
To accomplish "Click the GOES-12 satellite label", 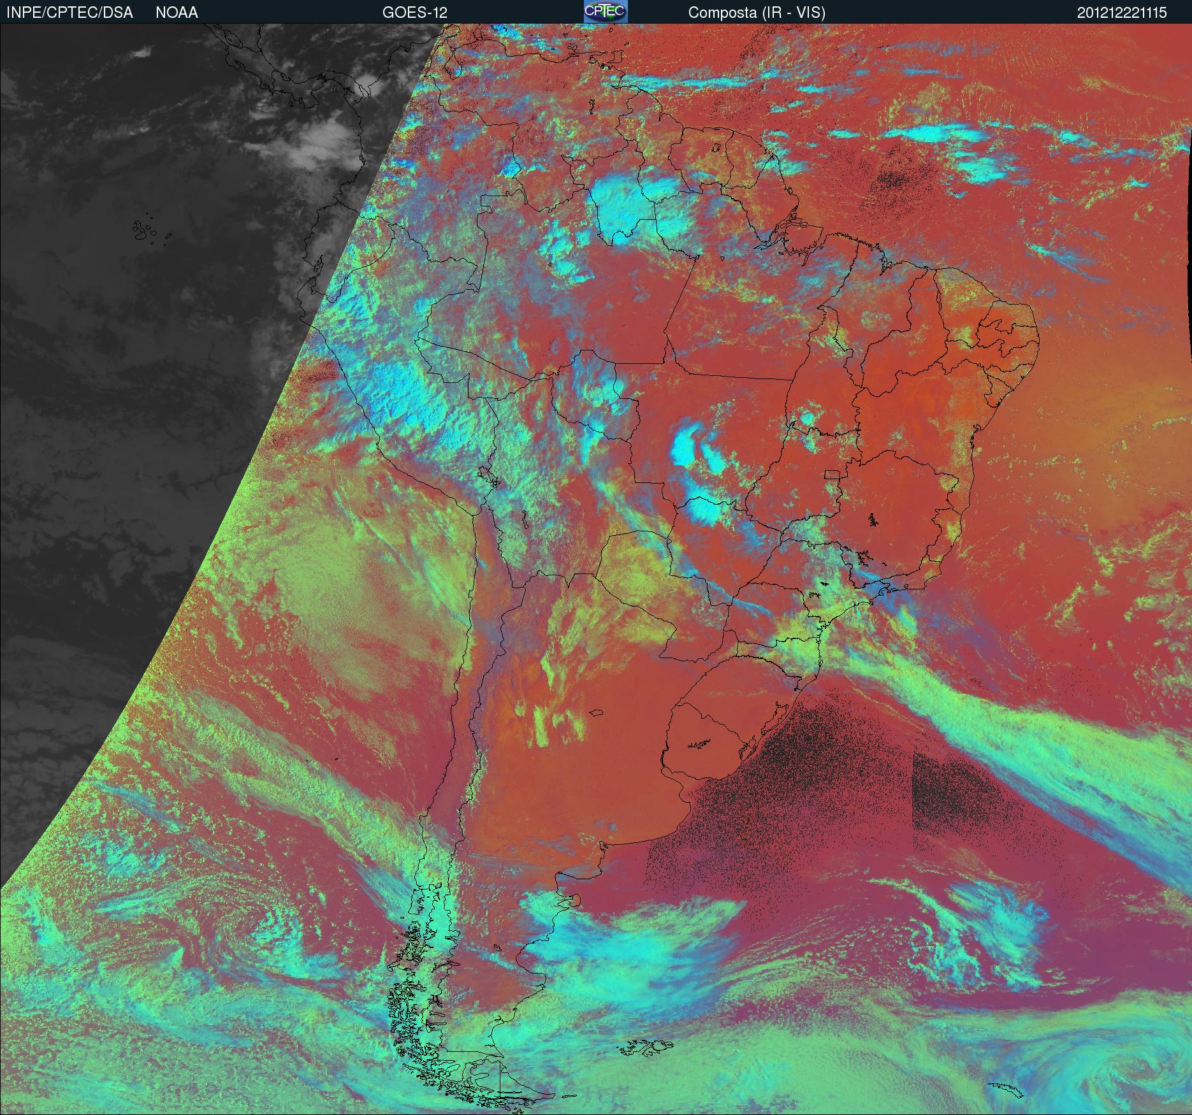I will coord(414,13).
